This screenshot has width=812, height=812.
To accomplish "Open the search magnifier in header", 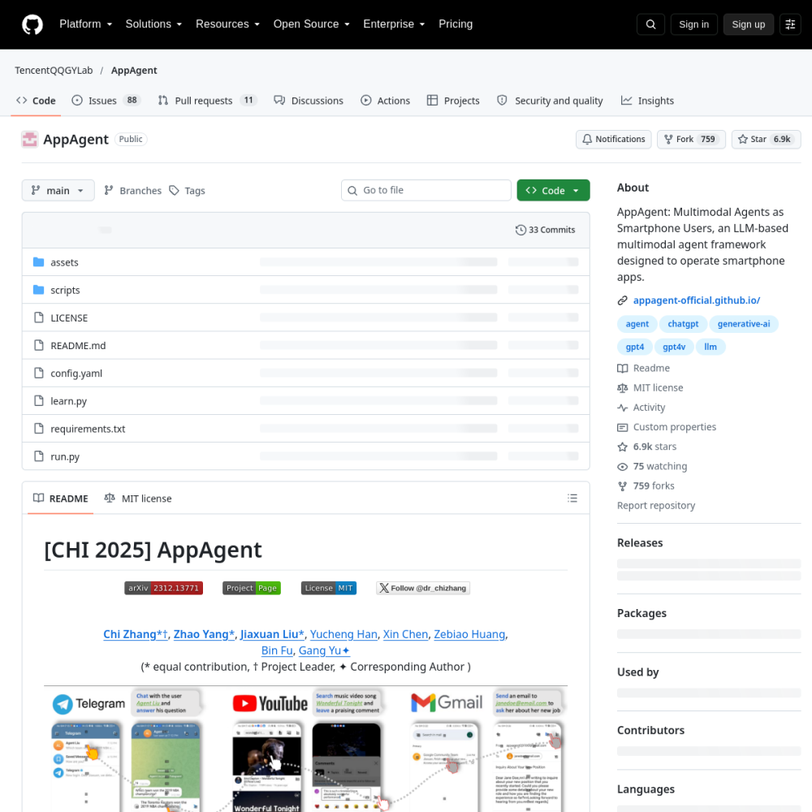I will (x=651, y=24).
